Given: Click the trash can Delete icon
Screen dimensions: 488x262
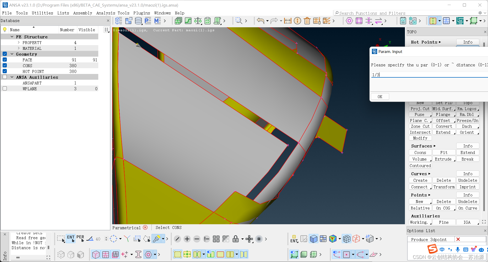Looking at the screenshot, I should [x=307, y=21].
